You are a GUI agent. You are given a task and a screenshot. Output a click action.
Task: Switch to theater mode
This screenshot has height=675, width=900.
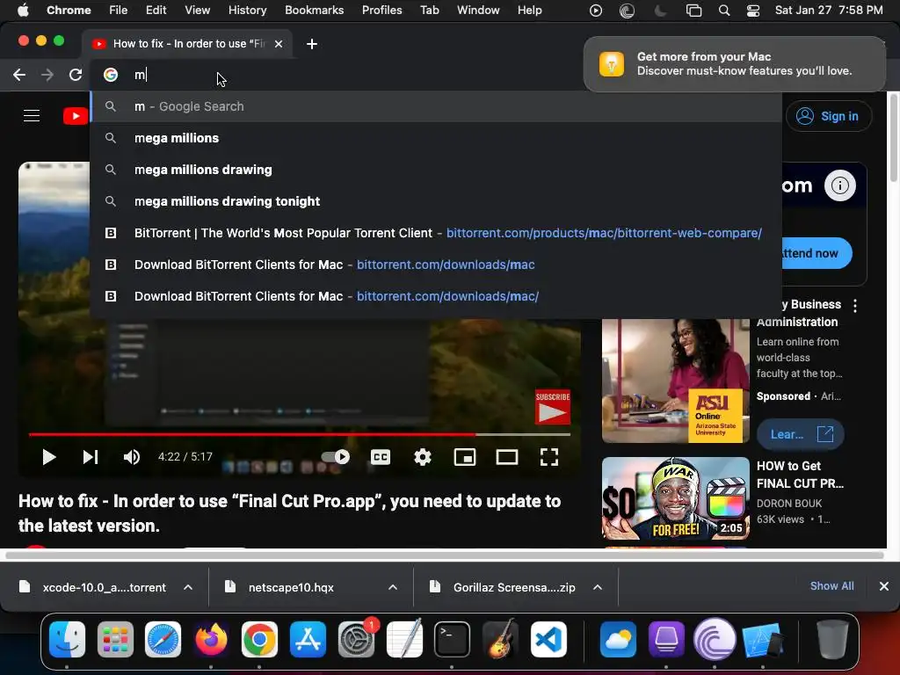tap(507, 457)
